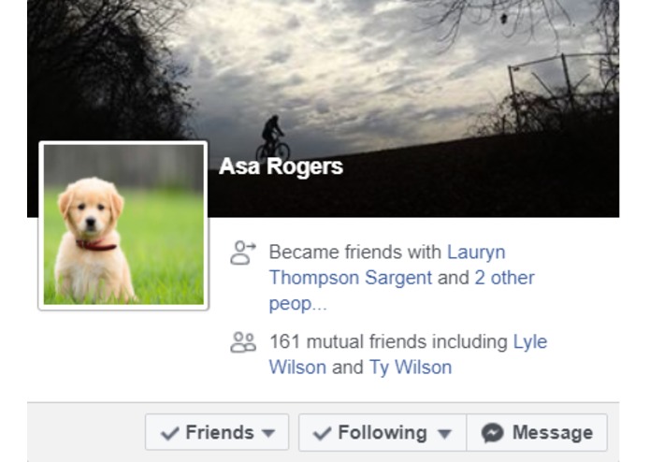Open the golden puppy profile picture

[123, 225]
